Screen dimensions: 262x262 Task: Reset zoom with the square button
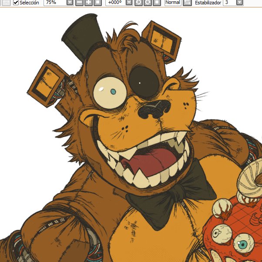pyautogui.click(x=98, y=3)
